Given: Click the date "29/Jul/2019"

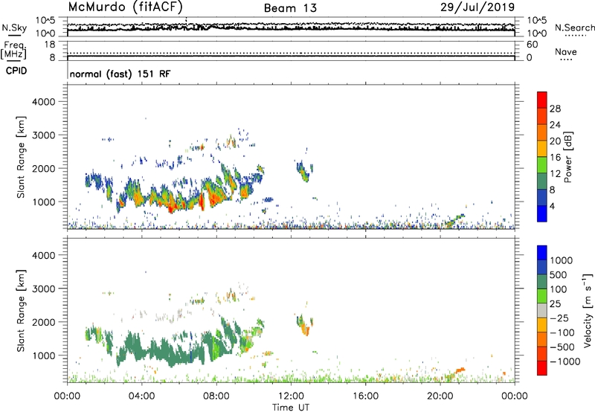Looking at the screenshot, I should point(477,7).
